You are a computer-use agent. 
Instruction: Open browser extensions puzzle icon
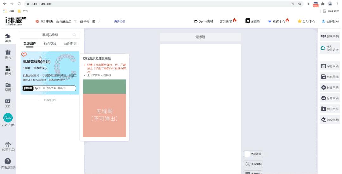[x=323, y=4]
